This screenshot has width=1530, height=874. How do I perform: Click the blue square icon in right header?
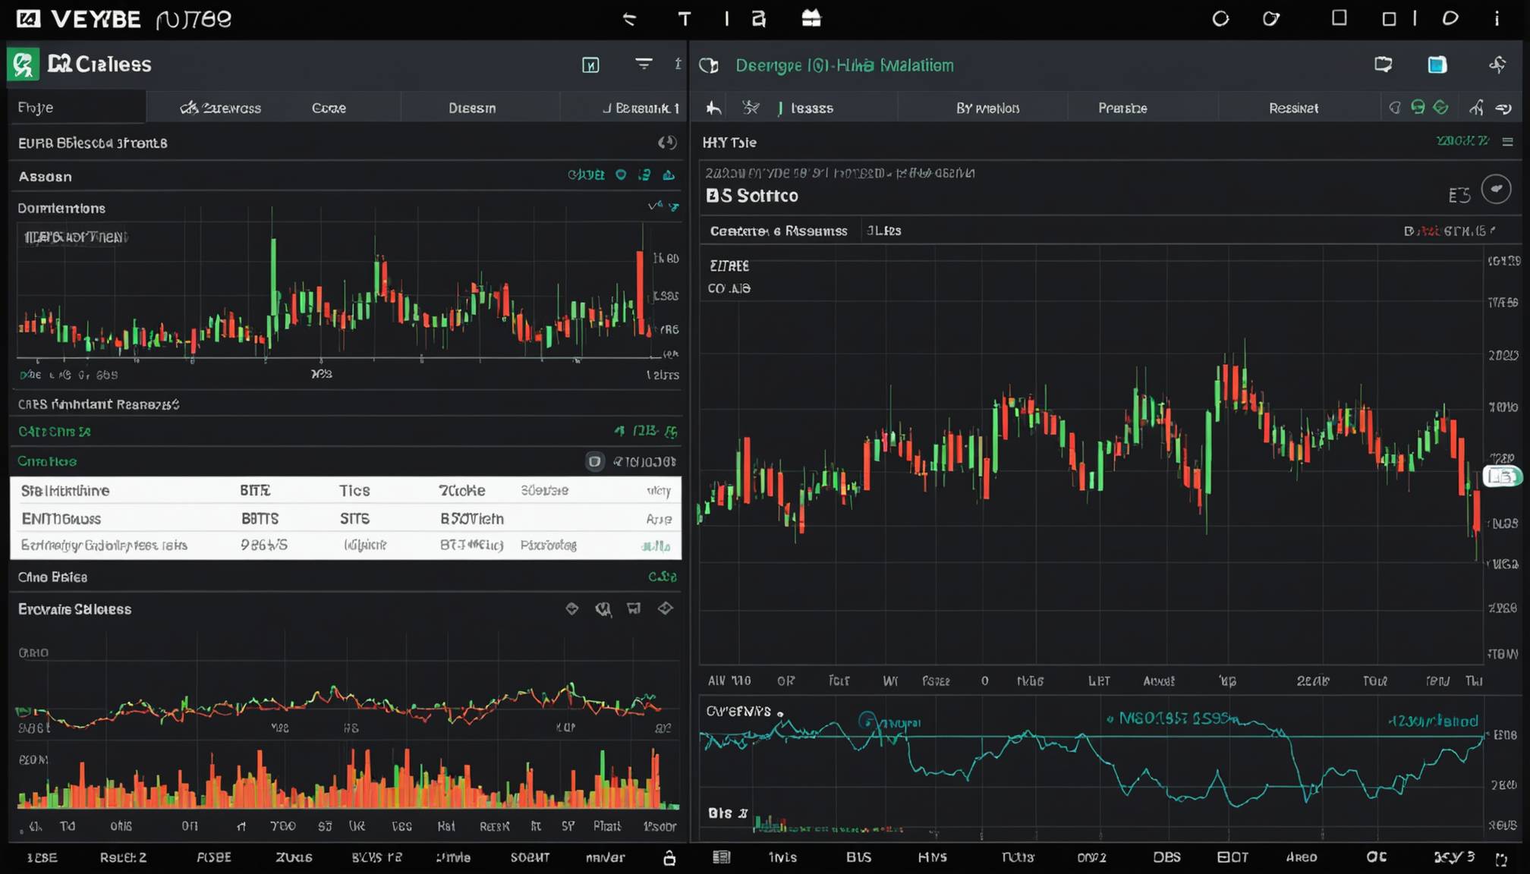pos(1437,65)
